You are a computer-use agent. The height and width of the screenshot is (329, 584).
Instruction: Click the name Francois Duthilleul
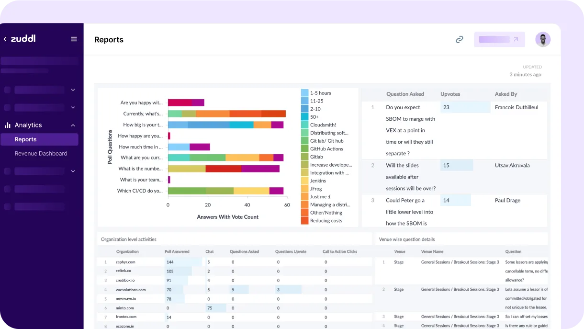[517, 107]
